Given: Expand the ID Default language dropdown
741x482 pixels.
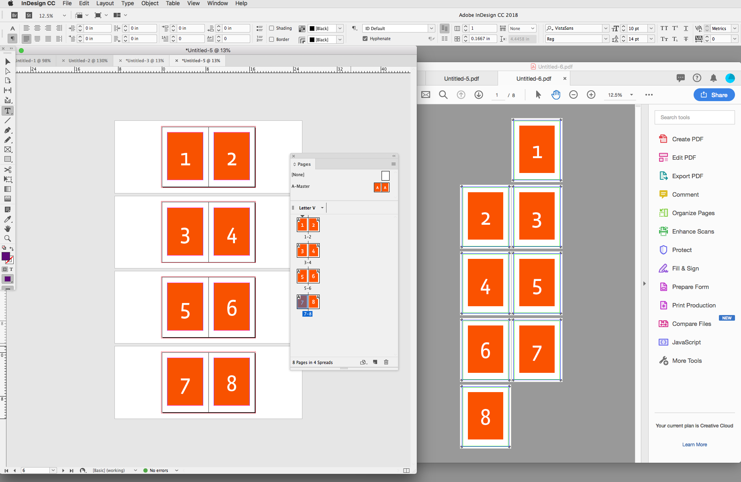Looking at the screenshot, I should tap(431, 28).
